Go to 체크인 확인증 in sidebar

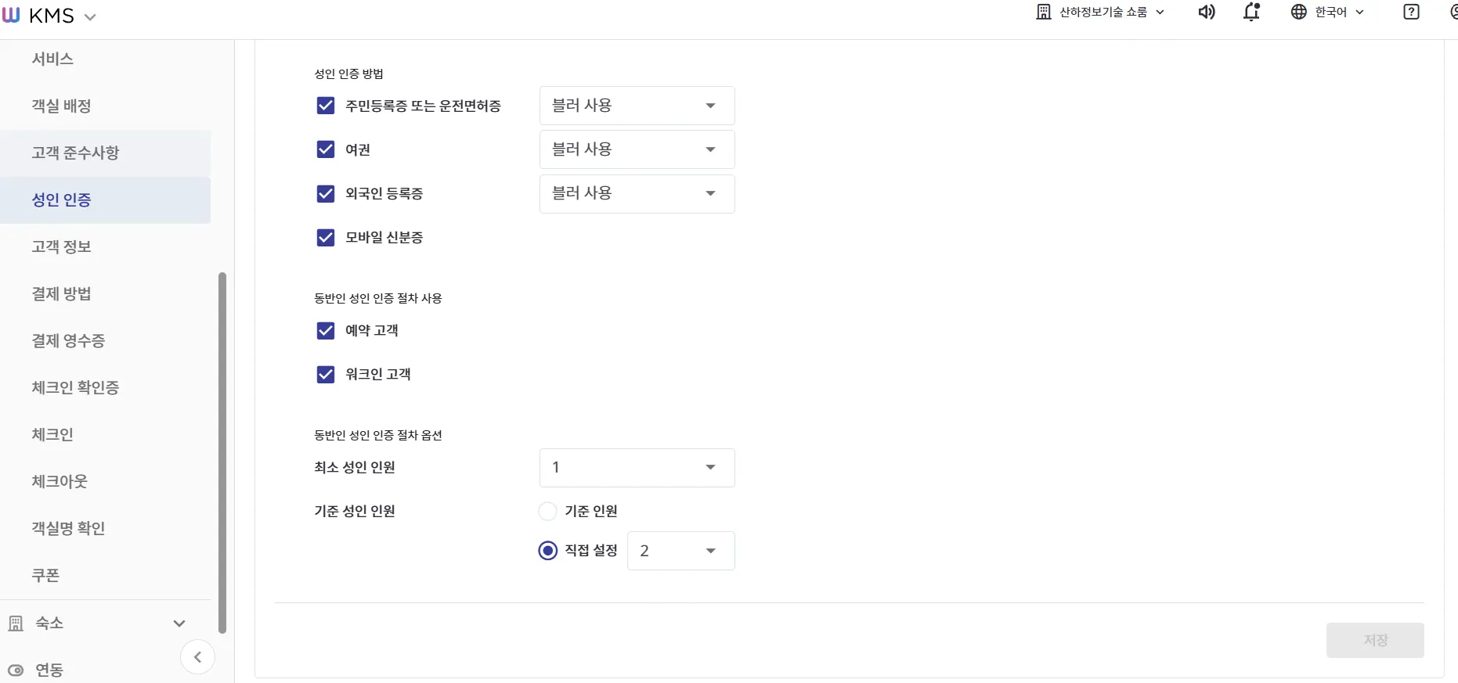pos(75,387)
